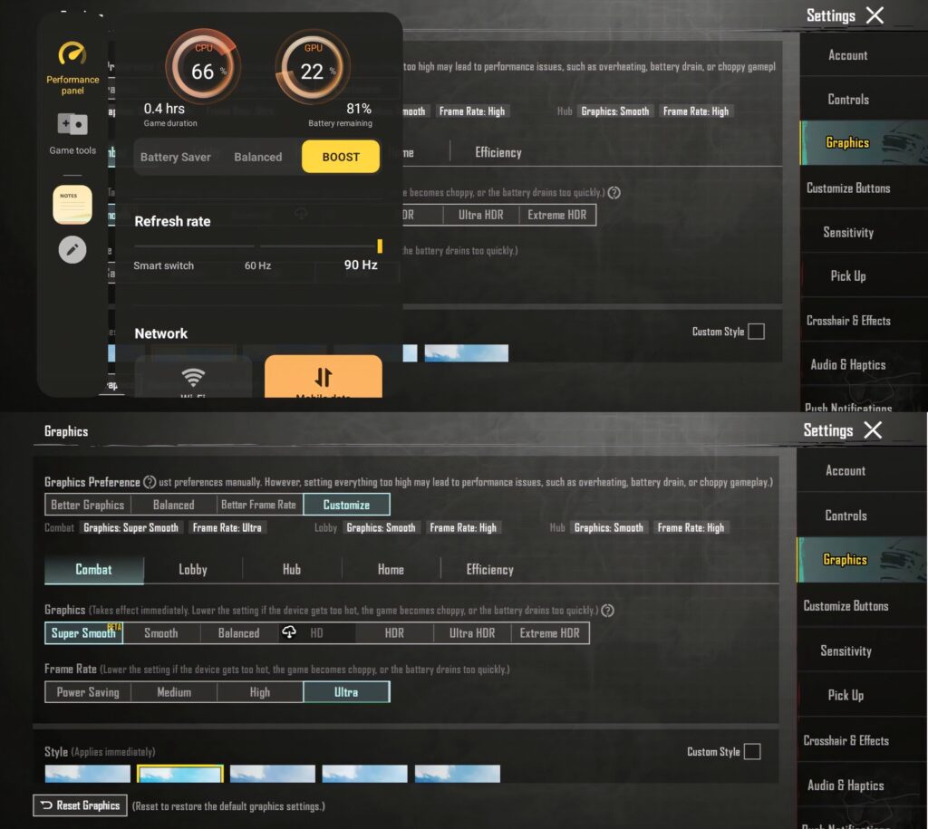
Task: Open Audio & Haptics in lower sidebar
Action: [x=846, y=786]
